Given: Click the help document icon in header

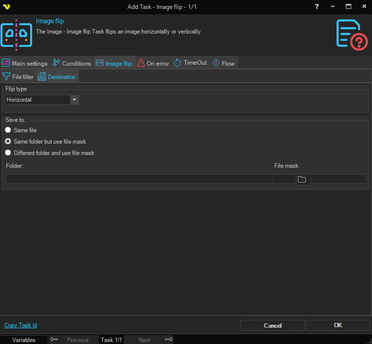Looking at the screenshot, I should [x=351, y=34].
